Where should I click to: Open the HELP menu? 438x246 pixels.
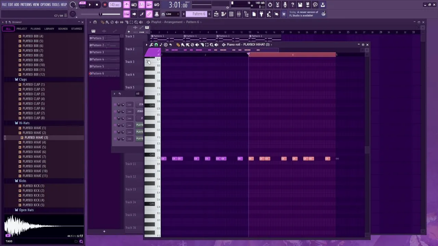pyautogui.click(x=64, y=5)
